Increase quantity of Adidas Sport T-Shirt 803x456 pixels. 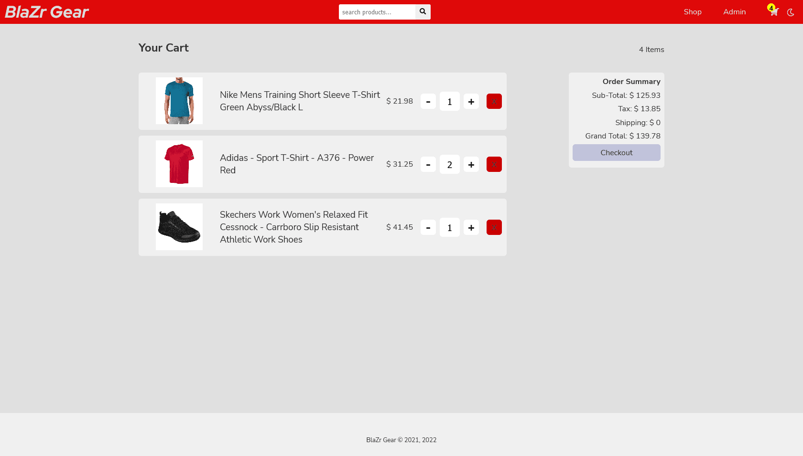pos(471,164)
